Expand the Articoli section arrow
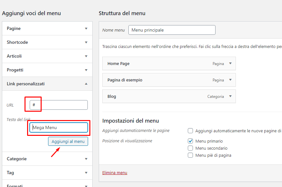The width and height of the screenshot is (282, 187). (86, 56)
